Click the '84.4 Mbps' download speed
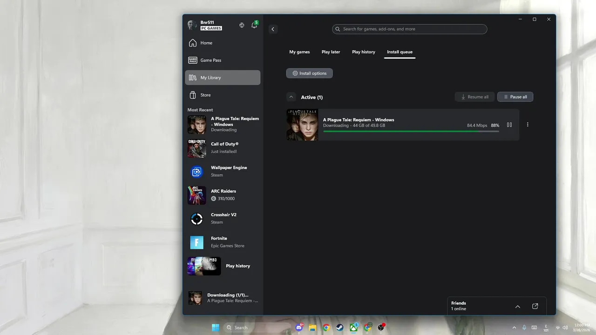Image resolution: width=596 pixels, height=335 pixels. point(477,126)
